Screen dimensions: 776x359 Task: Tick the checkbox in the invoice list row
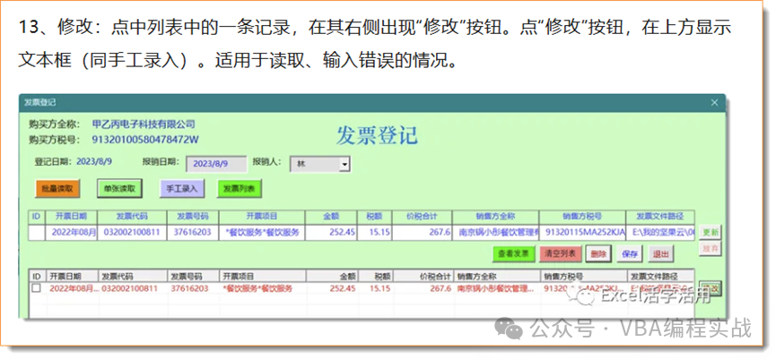[36, 289]
